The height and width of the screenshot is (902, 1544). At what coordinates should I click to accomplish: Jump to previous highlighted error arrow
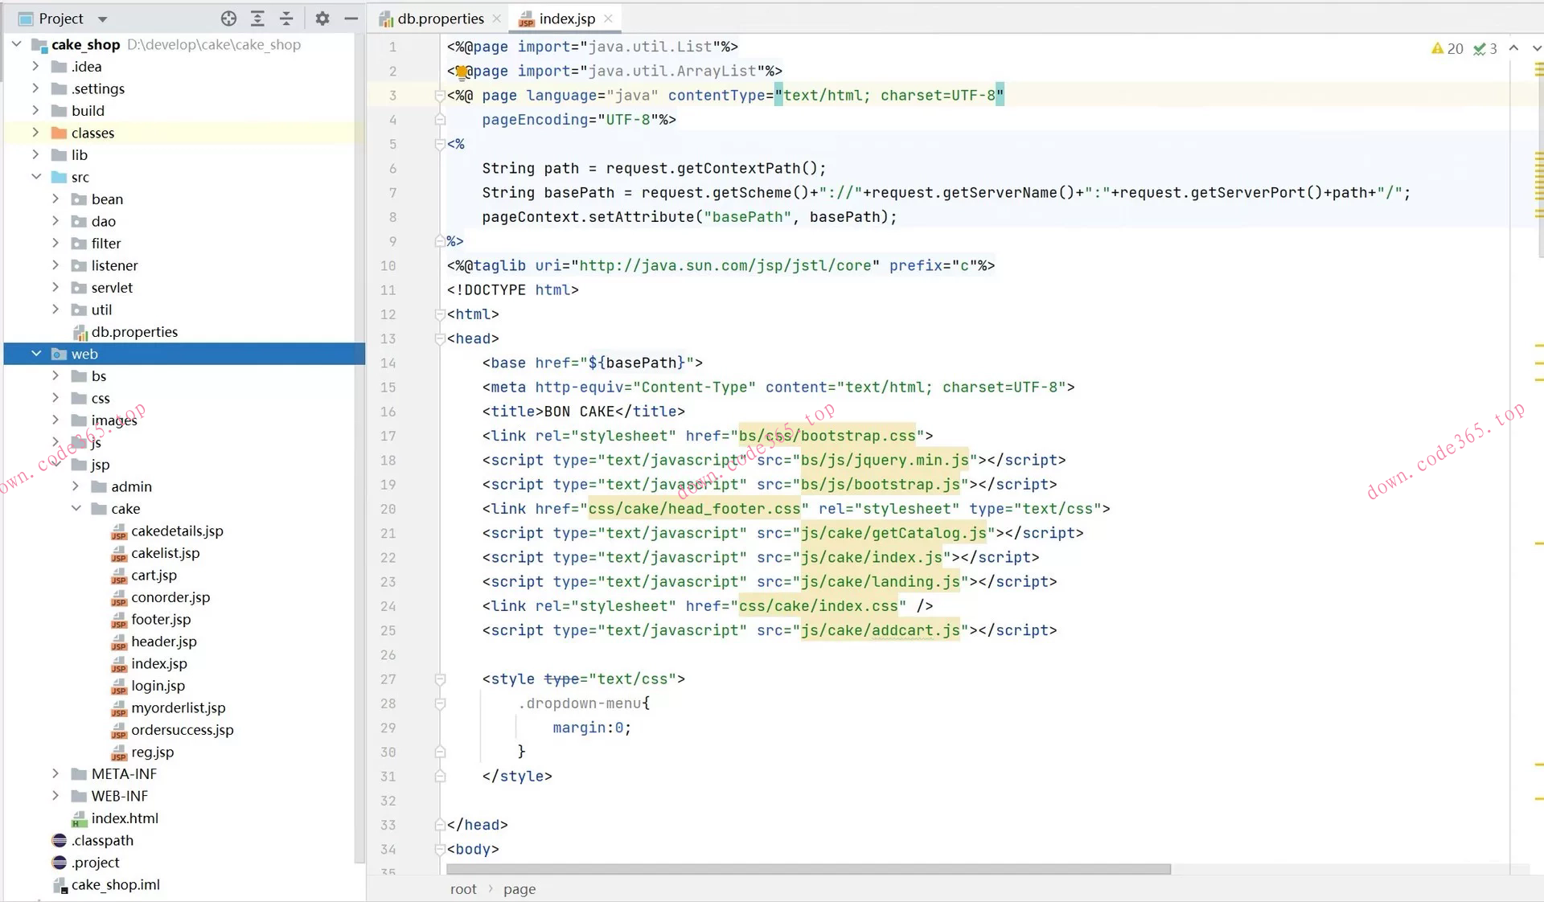tap(1513, 48)
